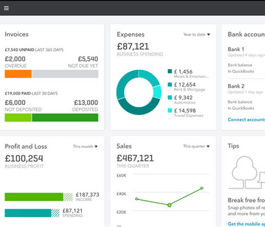Open the Expenses Year to date dropdown
The height and width of the screenshot is (227, 265).
click(x=197, y=34)
